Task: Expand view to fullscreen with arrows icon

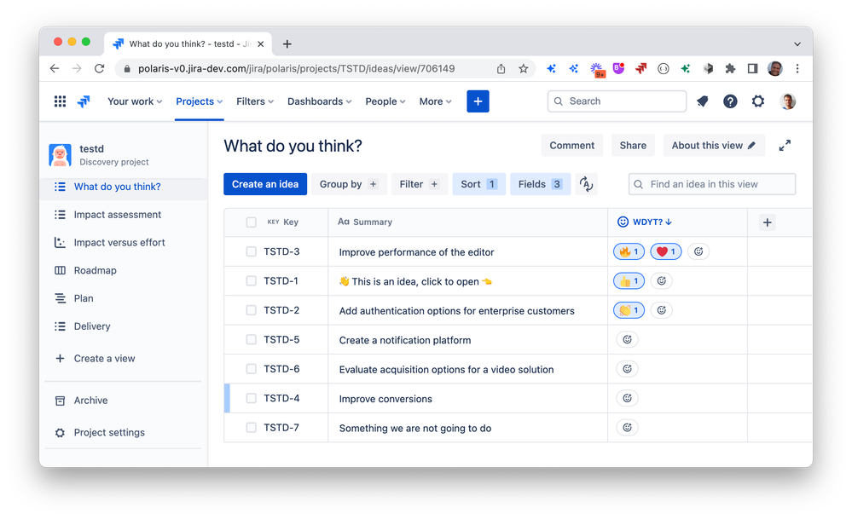Action: 785,146
